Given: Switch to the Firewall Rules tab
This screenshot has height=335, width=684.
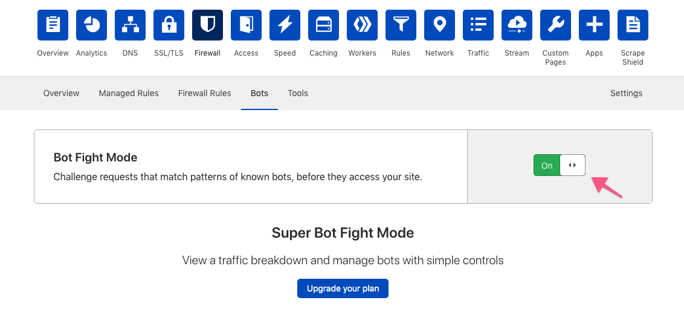Looking at the screenshot, I should [x=205, y=93].
